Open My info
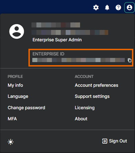Image resolution: width=135 pixels, height=153 pixels. point(15,85)
